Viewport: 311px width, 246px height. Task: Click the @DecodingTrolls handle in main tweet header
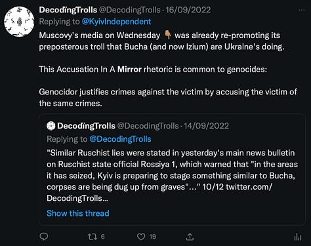point(130,10)
